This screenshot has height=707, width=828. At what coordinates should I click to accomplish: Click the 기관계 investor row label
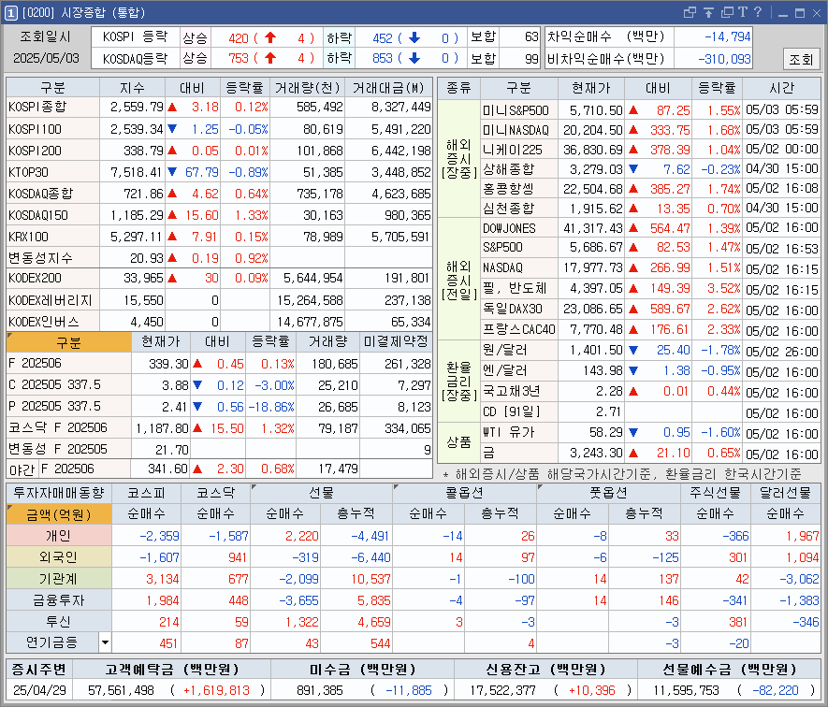pyautogui.click(x=59, y=579)
